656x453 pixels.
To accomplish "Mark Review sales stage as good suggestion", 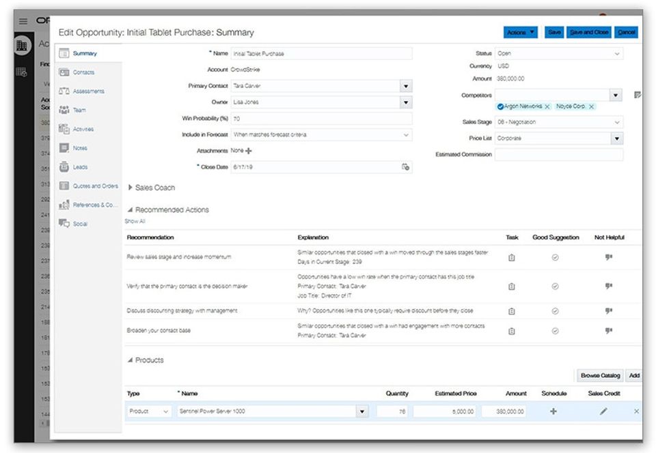I will point(555,258).
